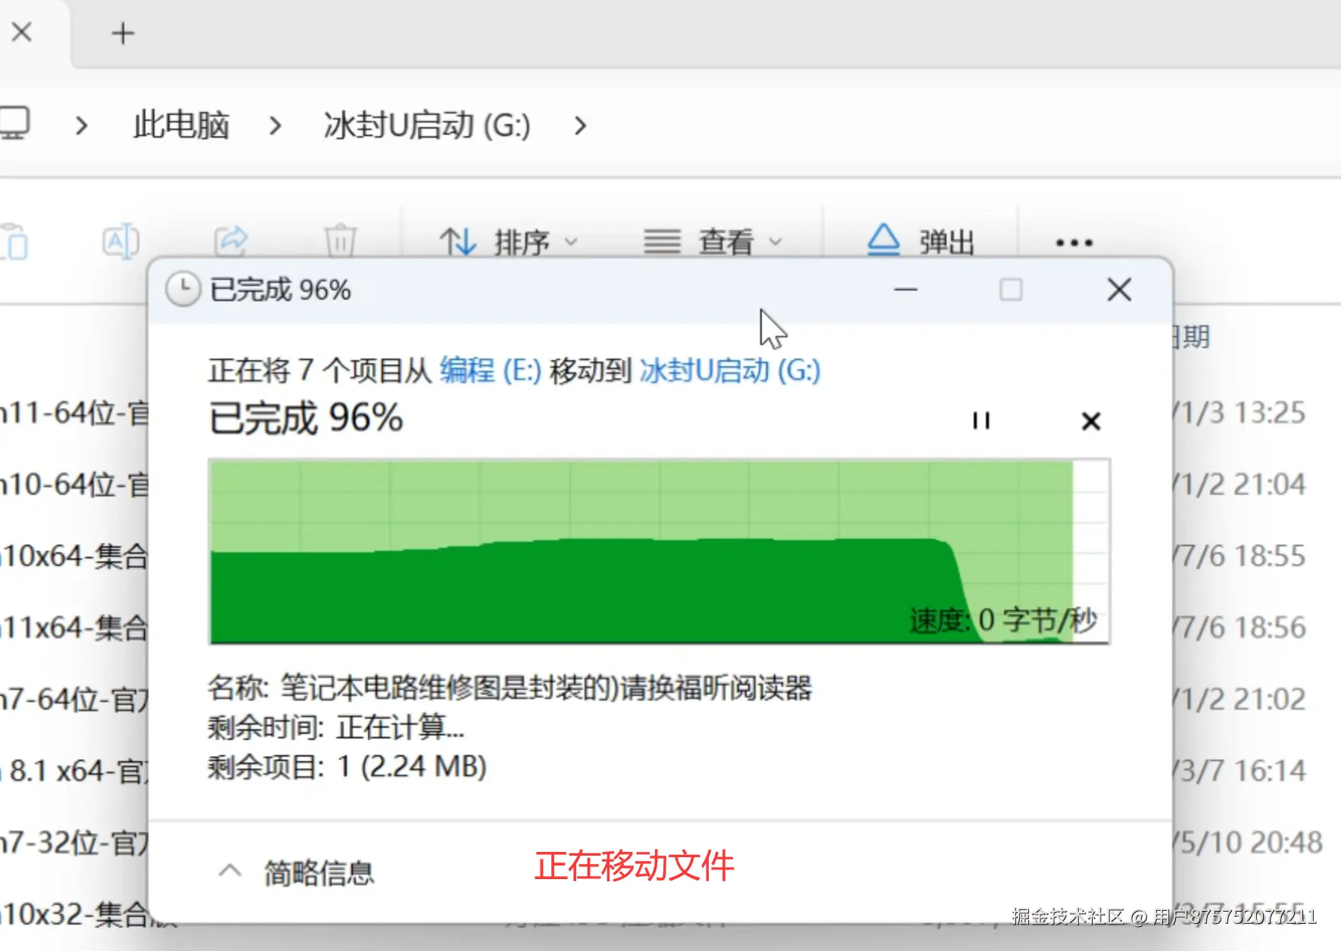
Task: Open the 编程 (E:) source link
Action: 487,371
